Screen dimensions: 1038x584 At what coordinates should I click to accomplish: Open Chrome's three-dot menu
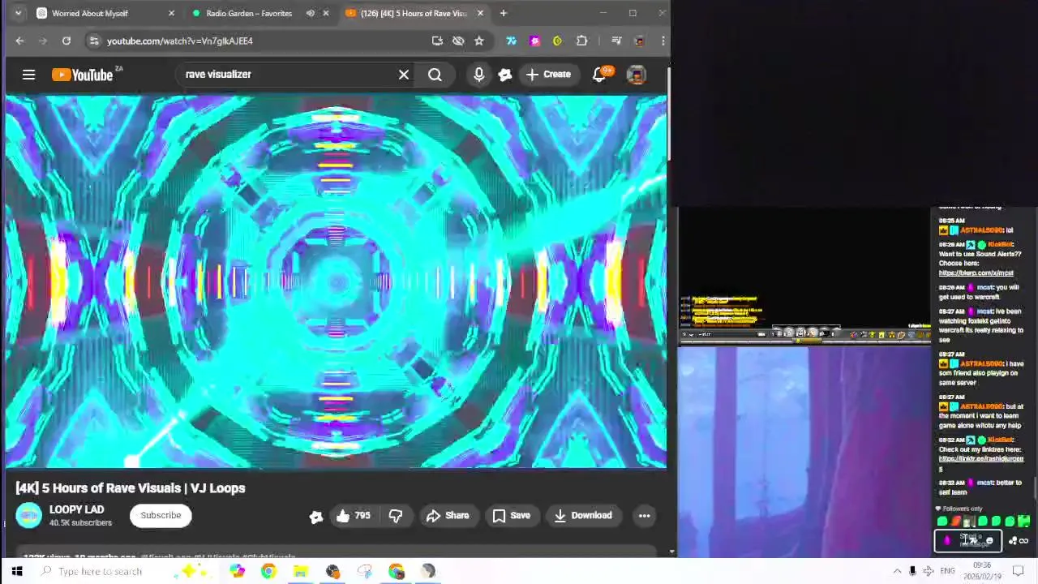[x=663, y=41]
